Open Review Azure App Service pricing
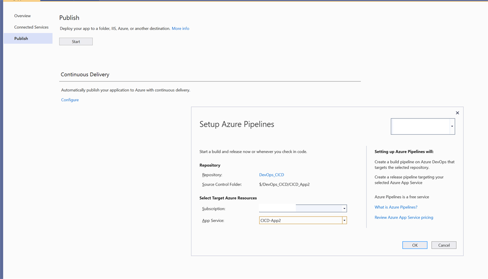 pos(404,217)
